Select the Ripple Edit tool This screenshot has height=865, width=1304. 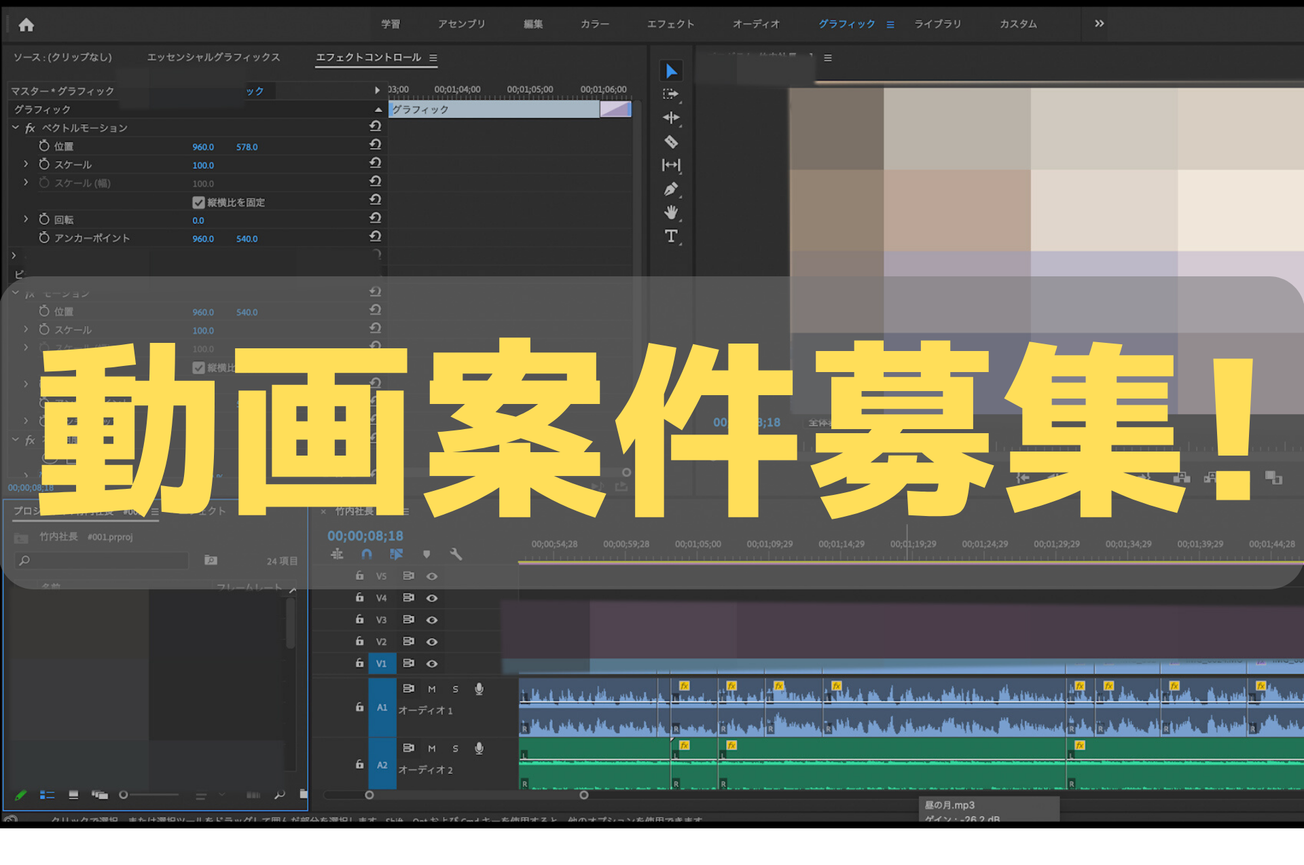click(x=671, y=118)
